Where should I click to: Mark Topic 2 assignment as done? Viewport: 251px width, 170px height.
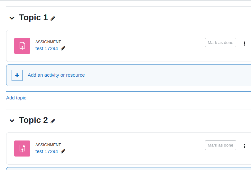pos(220,145)
